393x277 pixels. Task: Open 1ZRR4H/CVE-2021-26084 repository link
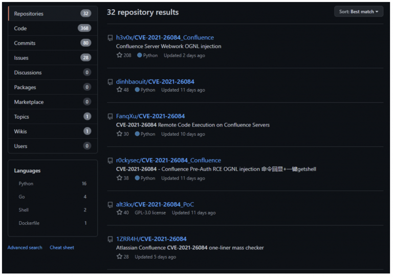coord(151,239)
